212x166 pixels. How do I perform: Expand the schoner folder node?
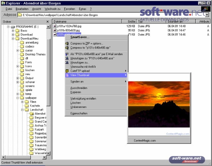click(18, 82)
